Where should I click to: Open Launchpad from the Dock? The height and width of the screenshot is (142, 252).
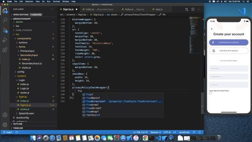click(46, 138)
